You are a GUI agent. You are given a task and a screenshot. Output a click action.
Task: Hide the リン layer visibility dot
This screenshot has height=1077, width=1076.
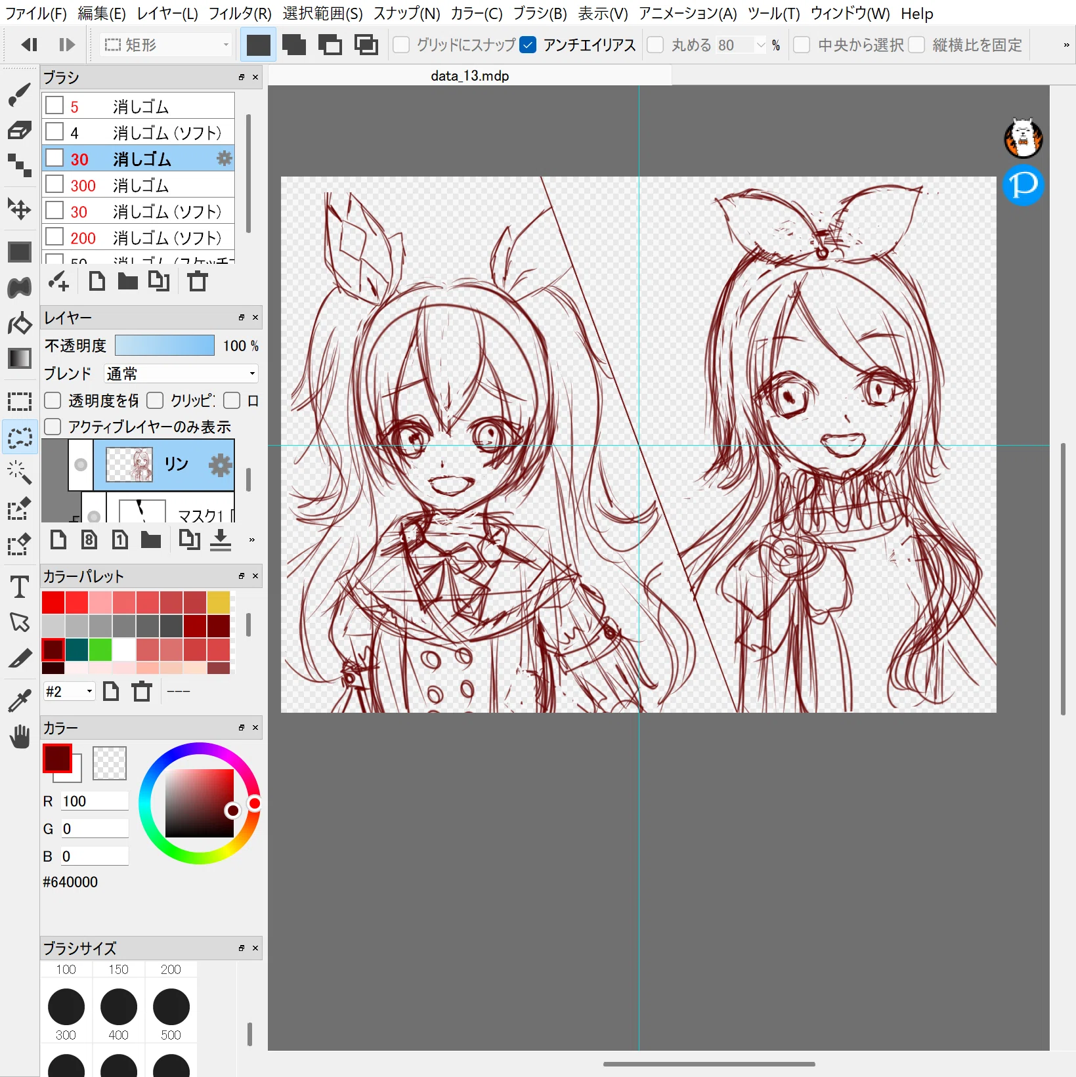81,465
